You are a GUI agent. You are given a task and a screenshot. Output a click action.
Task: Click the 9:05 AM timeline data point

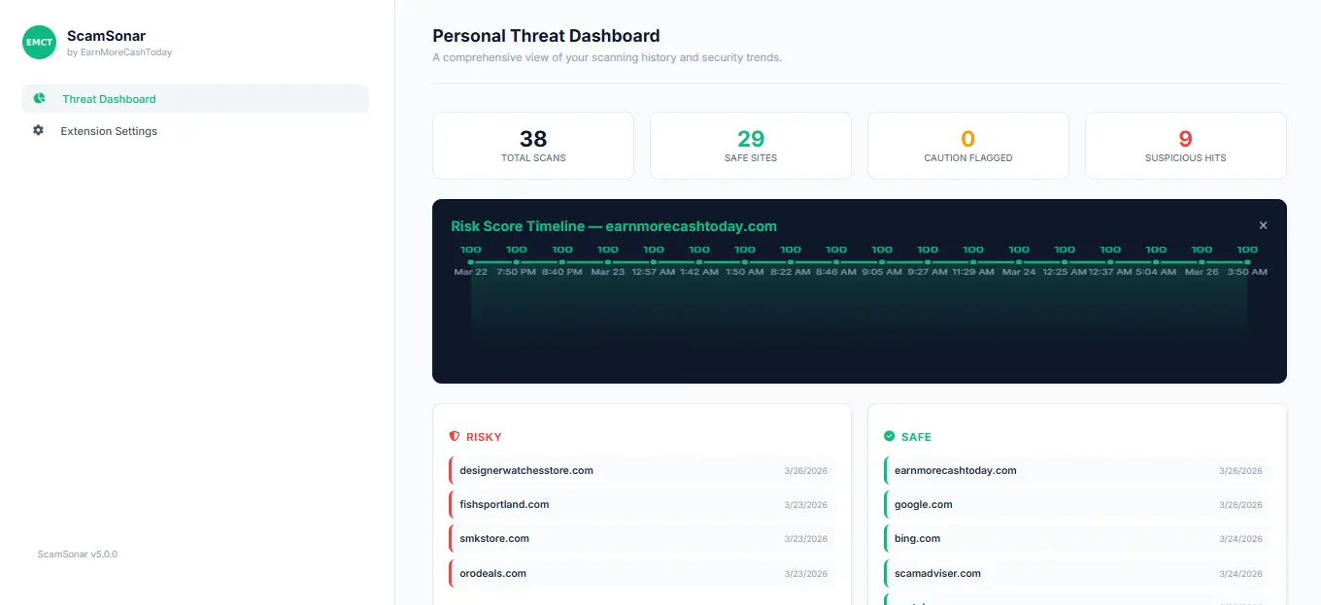pyautogui.click(x=882, y=262)
